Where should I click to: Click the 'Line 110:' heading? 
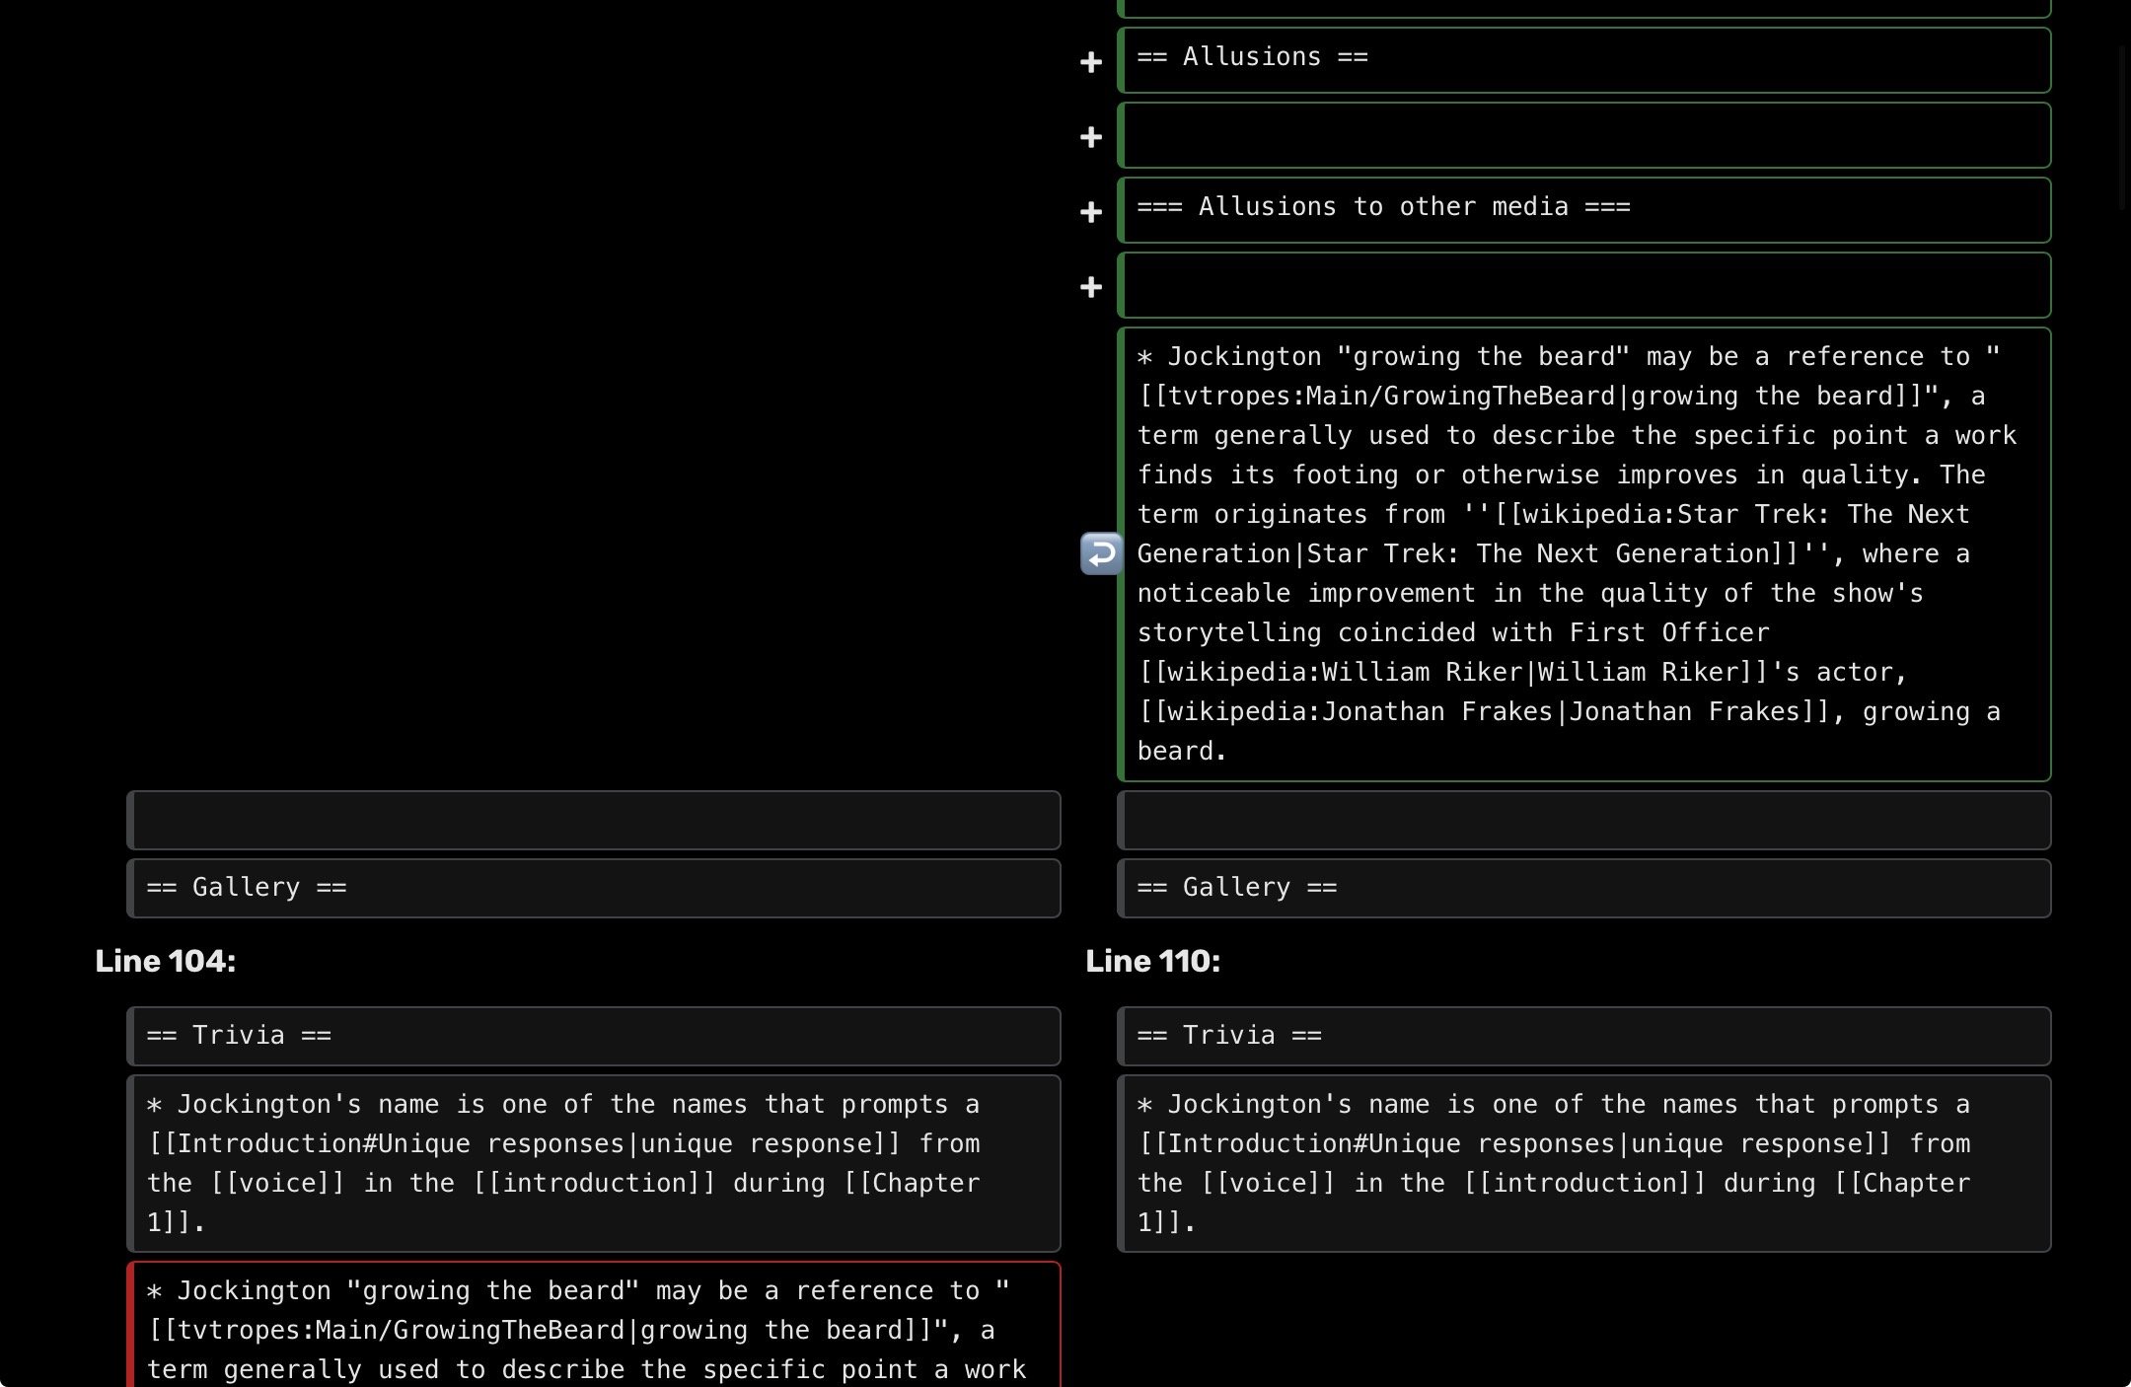pyautogui.click(x=1153, y=961)
